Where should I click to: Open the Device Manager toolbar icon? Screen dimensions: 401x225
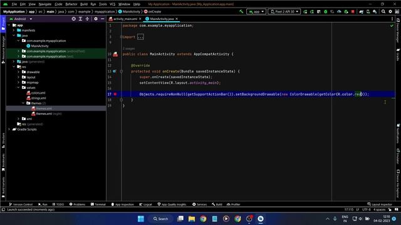tap(368, 11)
